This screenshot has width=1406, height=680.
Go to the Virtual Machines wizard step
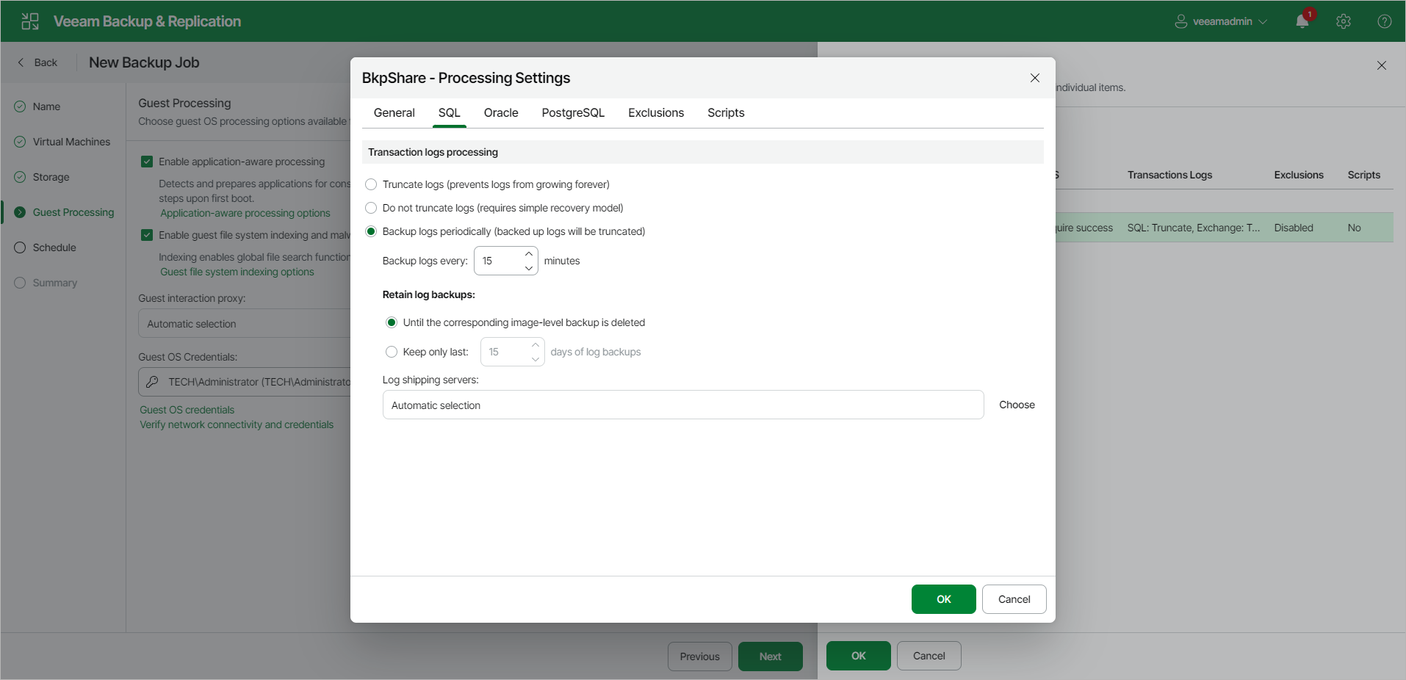71,142
